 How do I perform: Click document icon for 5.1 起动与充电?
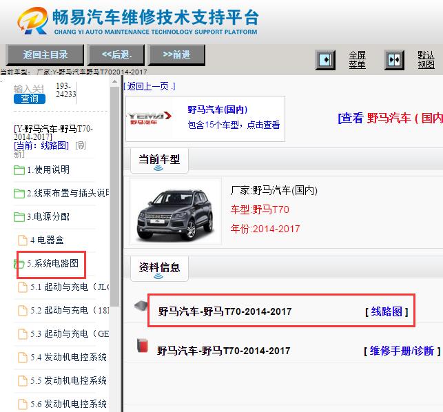point(23,287)
